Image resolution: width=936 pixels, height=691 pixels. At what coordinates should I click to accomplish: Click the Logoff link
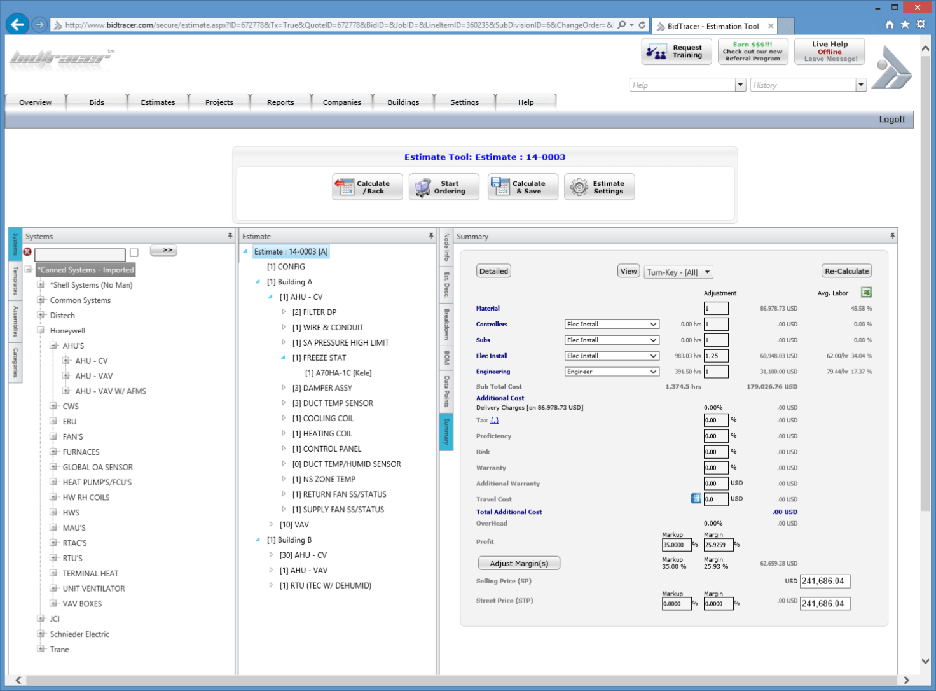pos(892,119)
